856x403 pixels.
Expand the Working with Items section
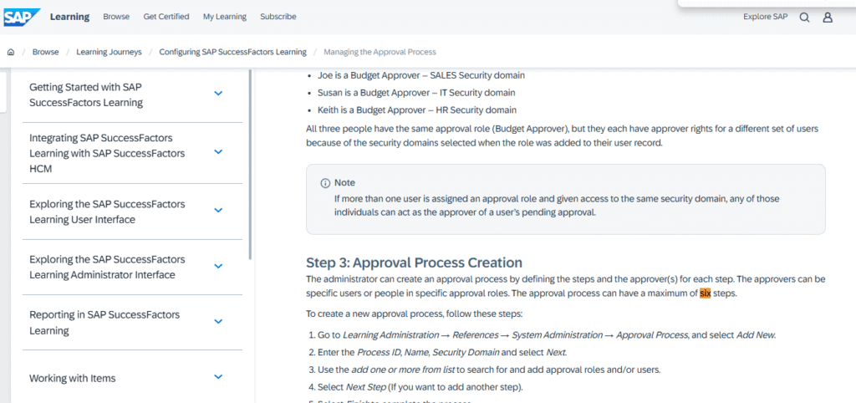[218, 377]
